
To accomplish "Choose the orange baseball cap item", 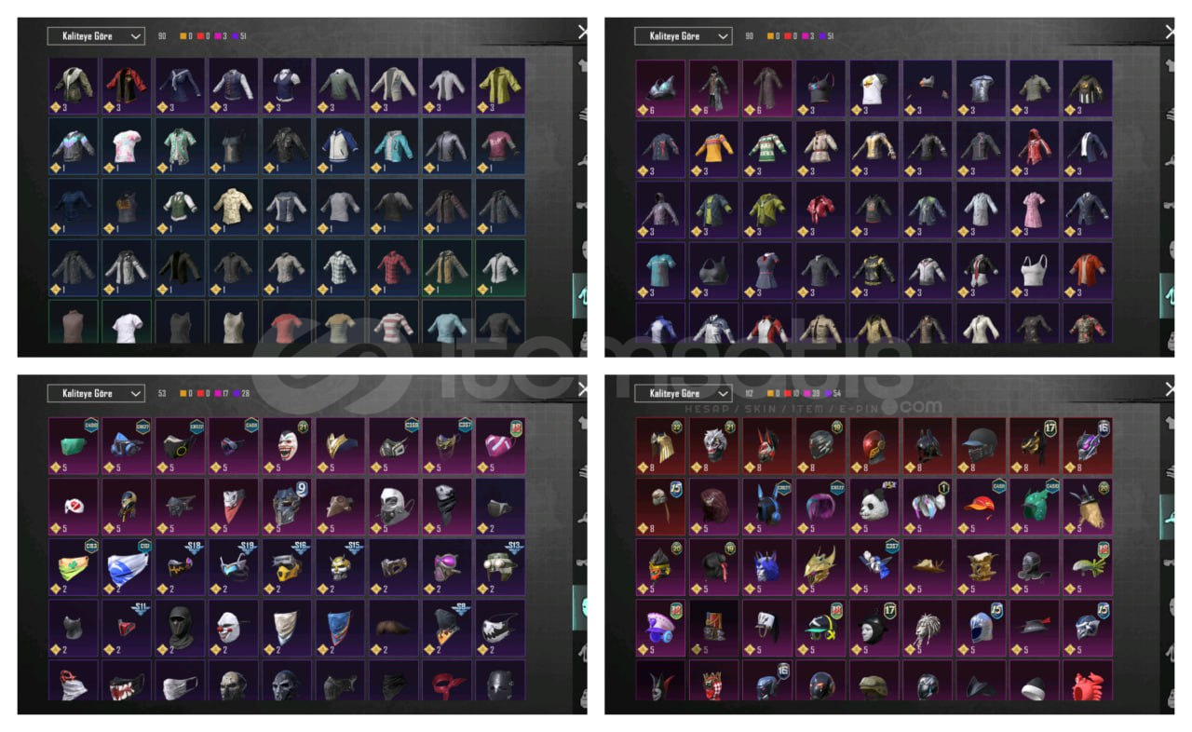I will click(982, 507).
